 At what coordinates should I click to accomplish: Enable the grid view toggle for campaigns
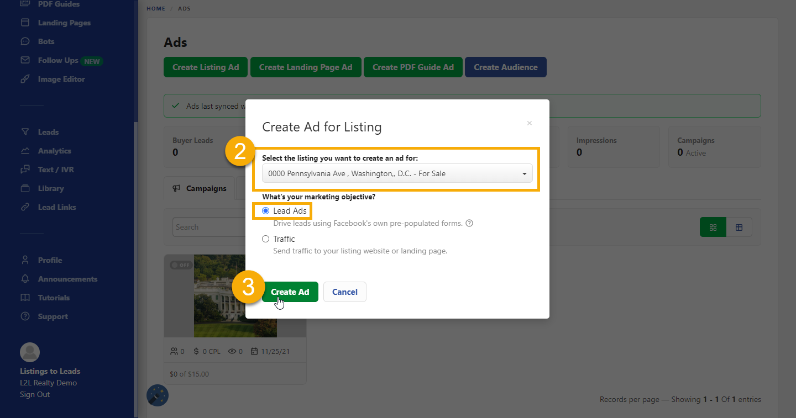(x=713, y=227)
